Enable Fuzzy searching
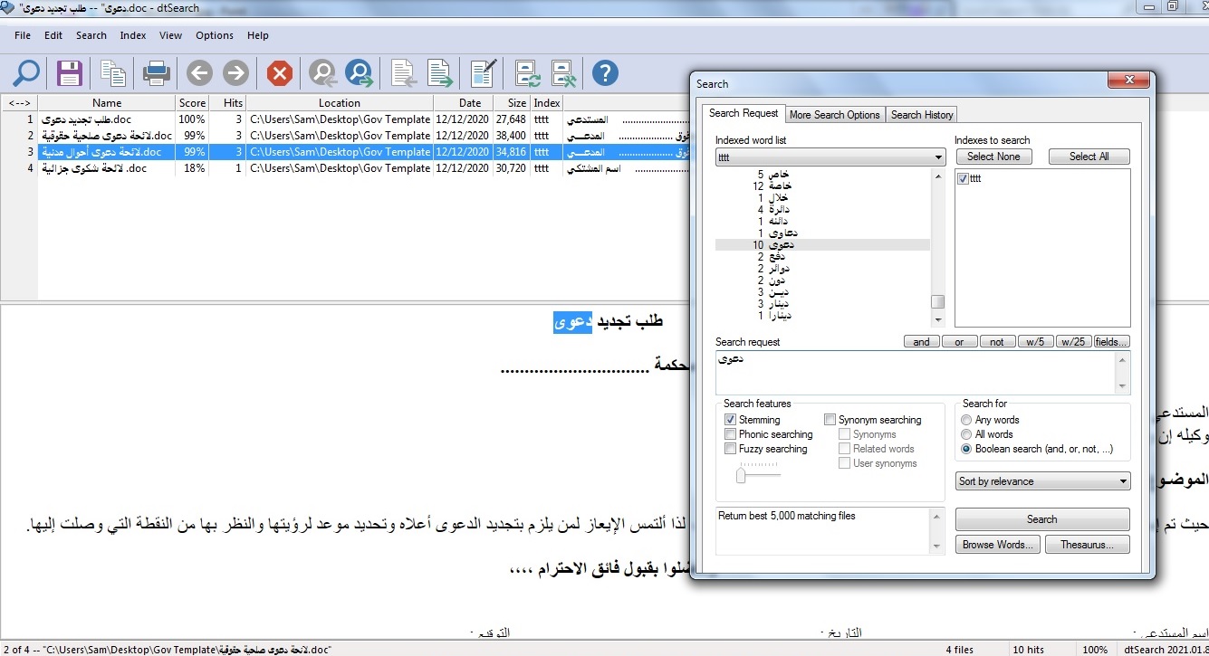Screen dimensions: 1209x656 730,449
